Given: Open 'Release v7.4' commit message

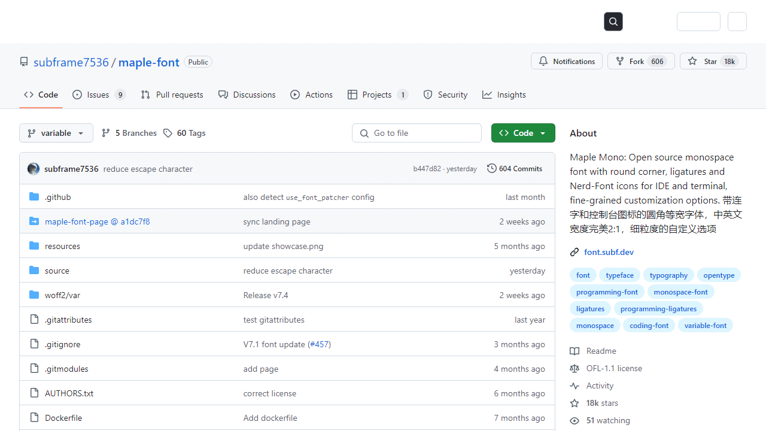Looking at the screenshot, I should (266, 295).
